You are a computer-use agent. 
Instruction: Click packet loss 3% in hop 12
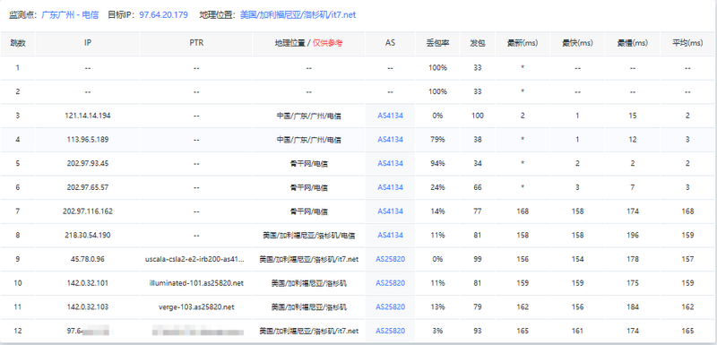click(437, 331)
